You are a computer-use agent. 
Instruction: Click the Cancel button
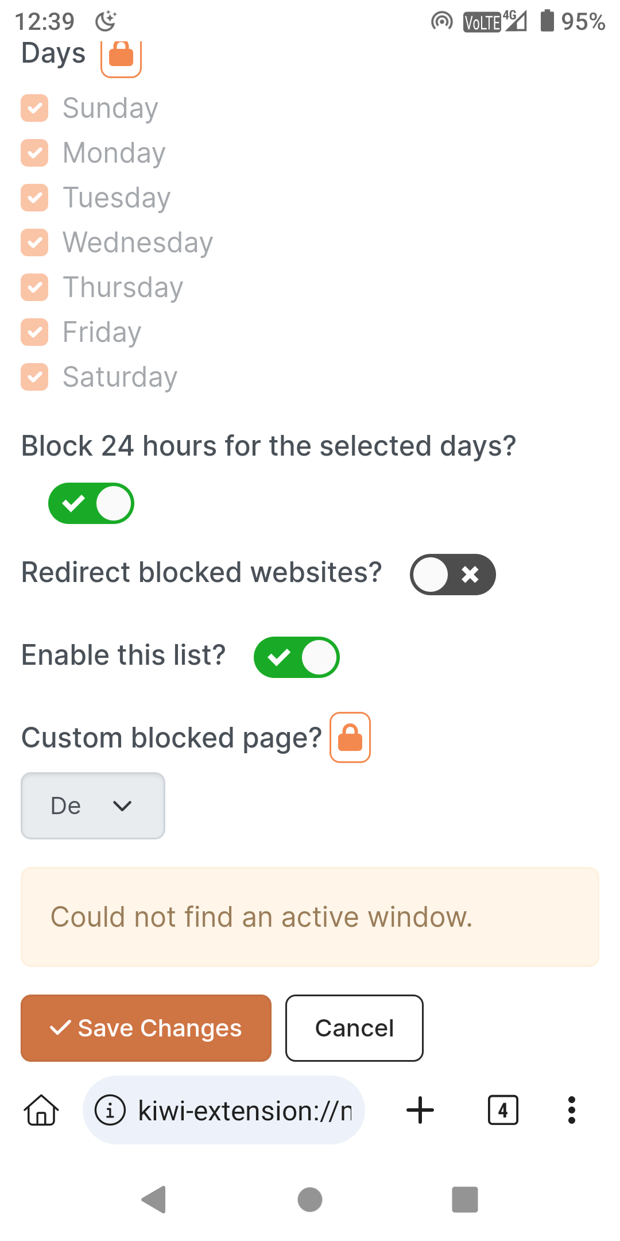[x=354, y=1028]
